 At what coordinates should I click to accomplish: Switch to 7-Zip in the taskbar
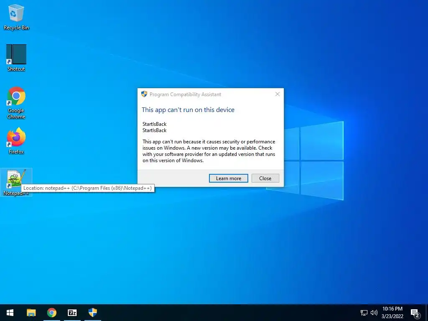(72, 313)
